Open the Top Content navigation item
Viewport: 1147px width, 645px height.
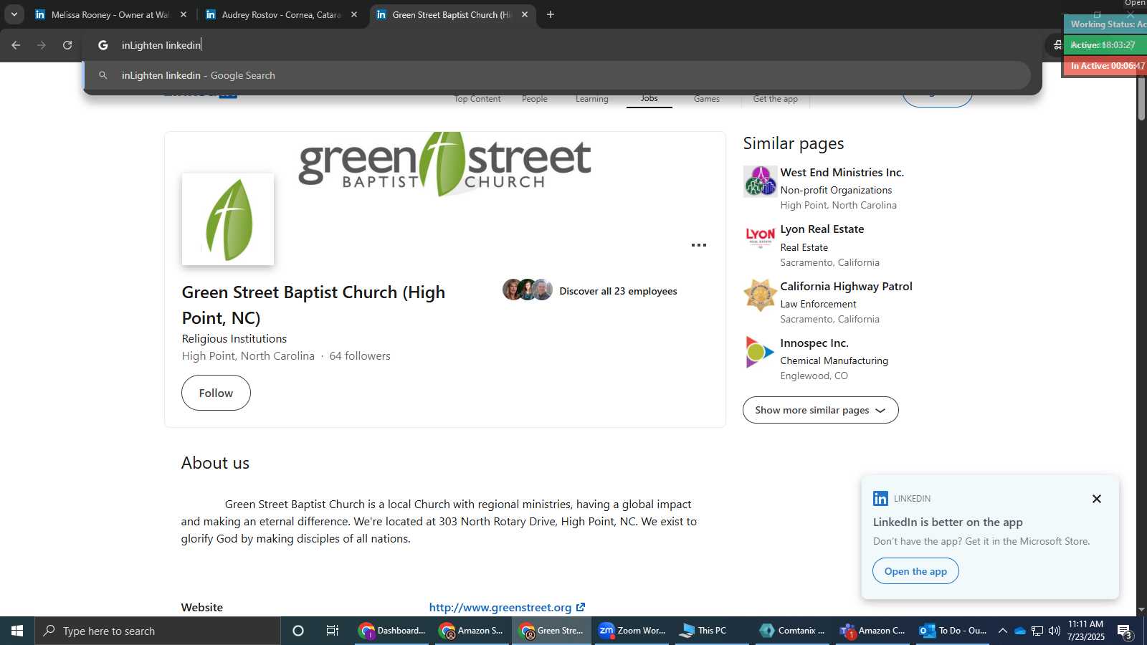(x=477, y=99)
